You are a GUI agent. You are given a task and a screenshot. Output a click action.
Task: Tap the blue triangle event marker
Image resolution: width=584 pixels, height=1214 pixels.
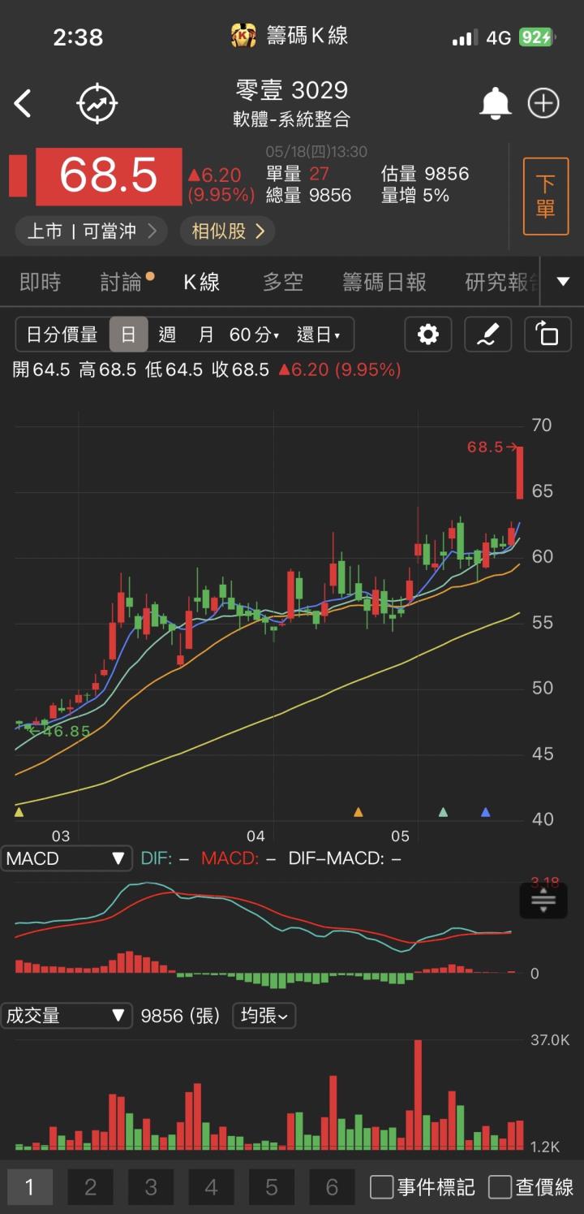pyautogui.click(x=486, y=811)
